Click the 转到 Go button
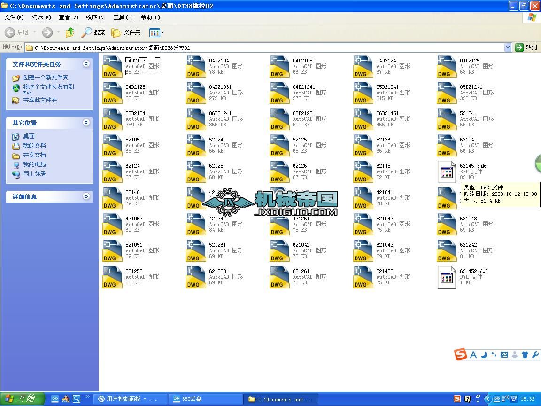The width and height of the screenshot is (541, 406). [526, 47]
